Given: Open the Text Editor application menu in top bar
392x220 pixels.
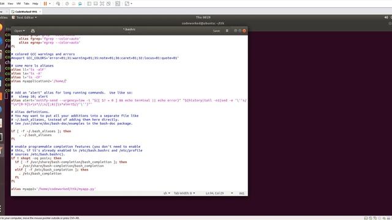Looking at the screenshot, I should [x=24, y=18].
